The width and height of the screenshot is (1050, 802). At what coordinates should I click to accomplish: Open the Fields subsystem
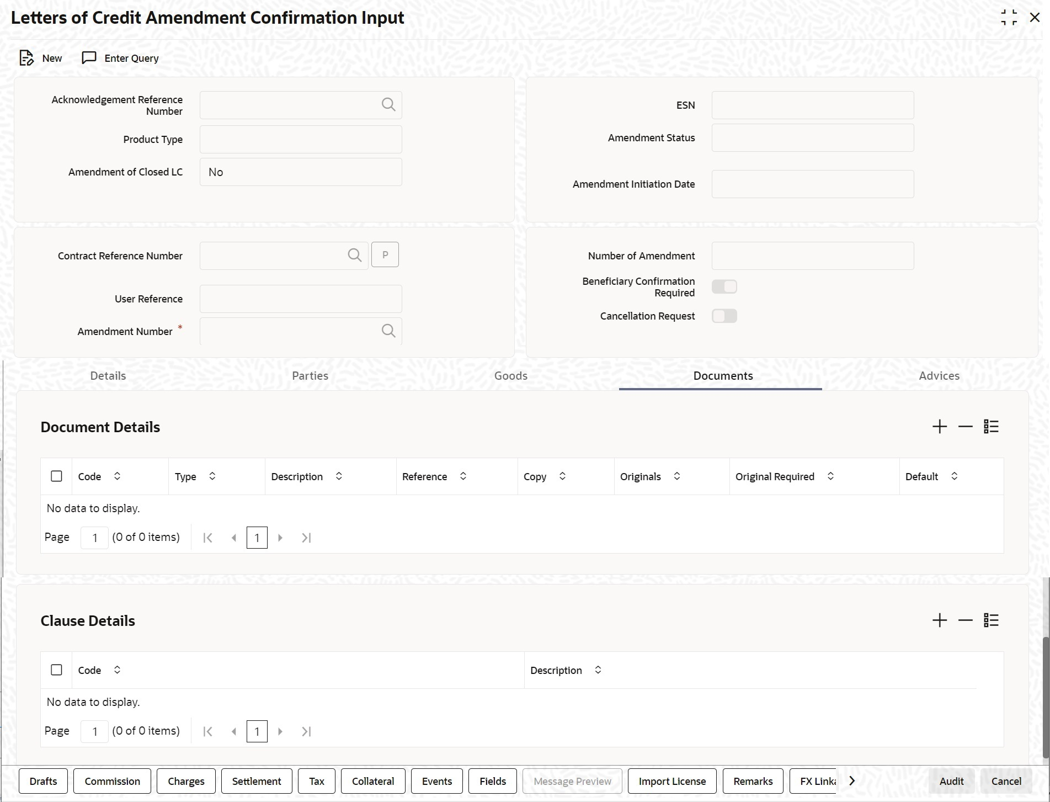tap(493, 781)
